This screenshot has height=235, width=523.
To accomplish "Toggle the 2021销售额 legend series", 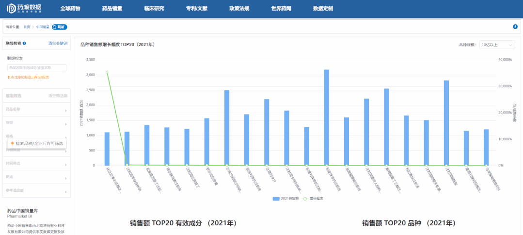I will tap(285, 199).
